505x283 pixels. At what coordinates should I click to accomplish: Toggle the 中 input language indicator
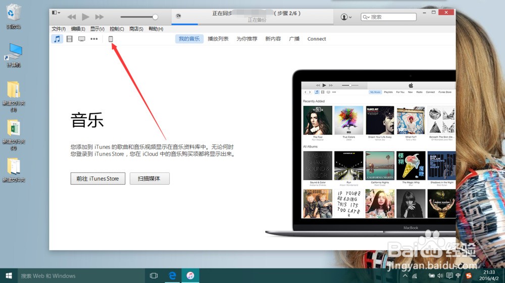point(458,275)
